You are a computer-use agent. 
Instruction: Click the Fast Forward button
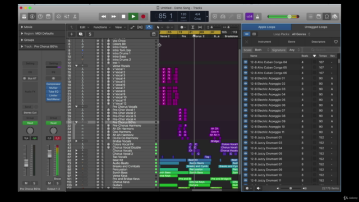coord(113,16)
